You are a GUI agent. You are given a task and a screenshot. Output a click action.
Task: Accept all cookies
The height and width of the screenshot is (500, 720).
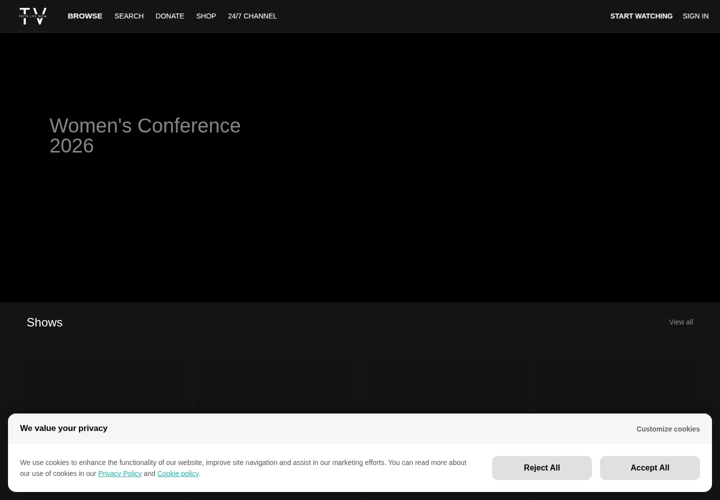(x=650, y=468)
